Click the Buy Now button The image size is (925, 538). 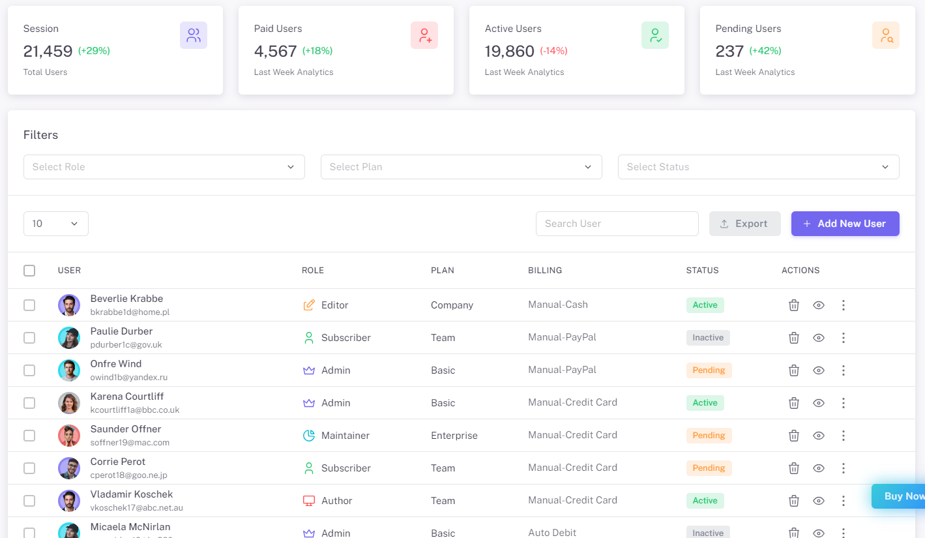(x=898, y=496)
